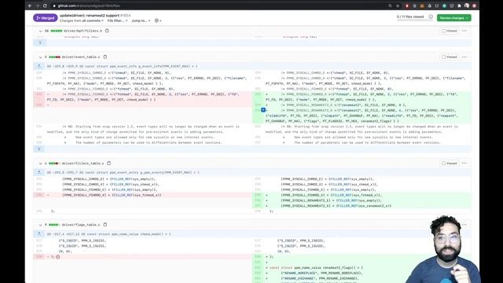Mark driver/event_table.c as Viewed
The height and width of the screenshot is (283, 503).
click(x=449, y=57)
